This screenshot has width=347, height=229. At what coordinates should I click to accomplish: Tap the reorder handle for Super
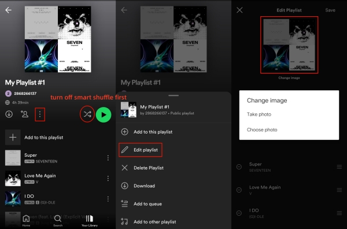tap(339, 167)
